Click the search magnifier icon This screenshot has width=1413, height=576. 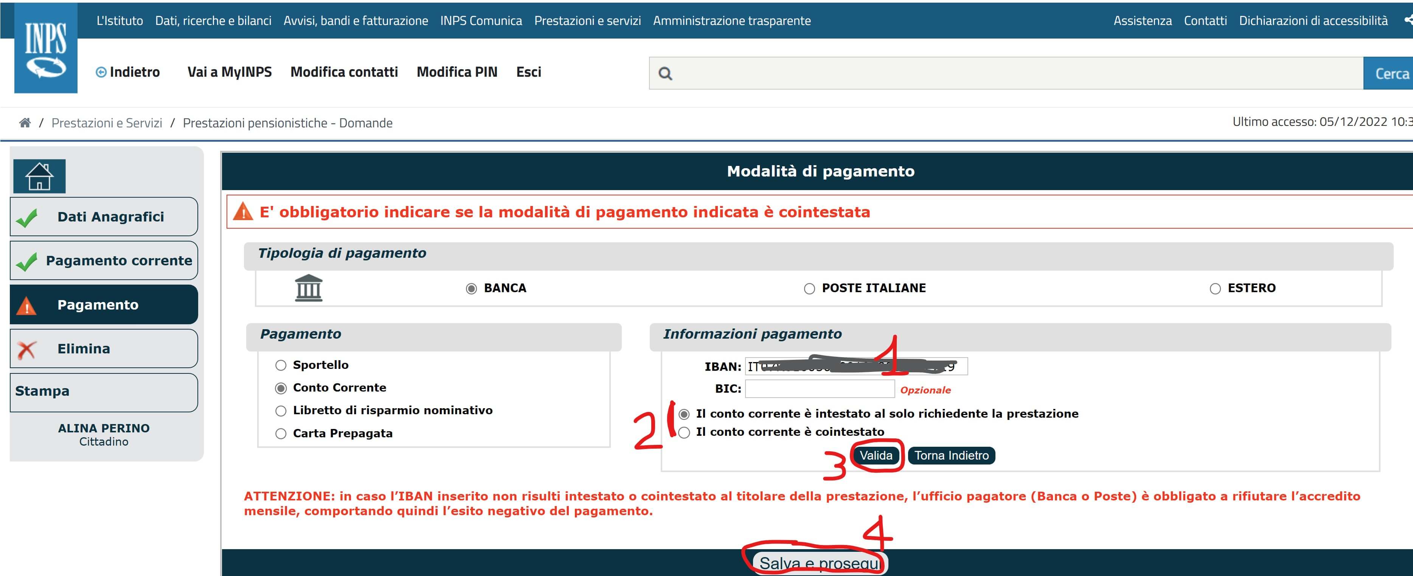point(665,73)
